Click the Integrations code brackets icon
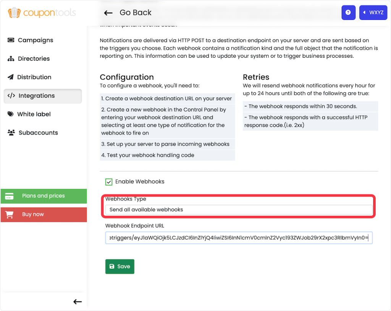Viewport: 391px width, 311px height. [11, 96]
